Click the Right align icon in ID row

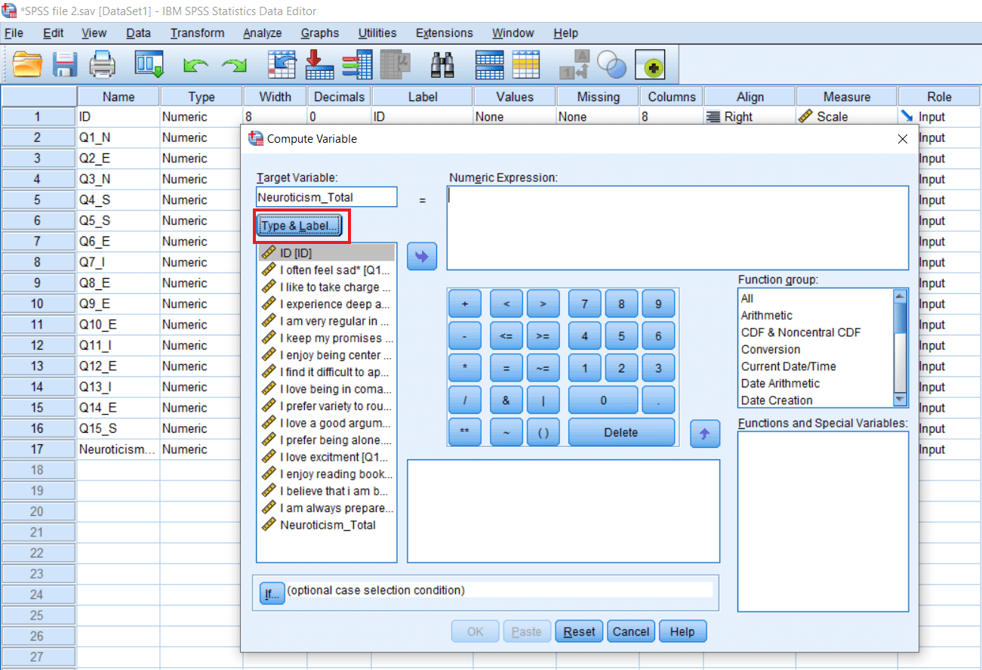[713, 117]
